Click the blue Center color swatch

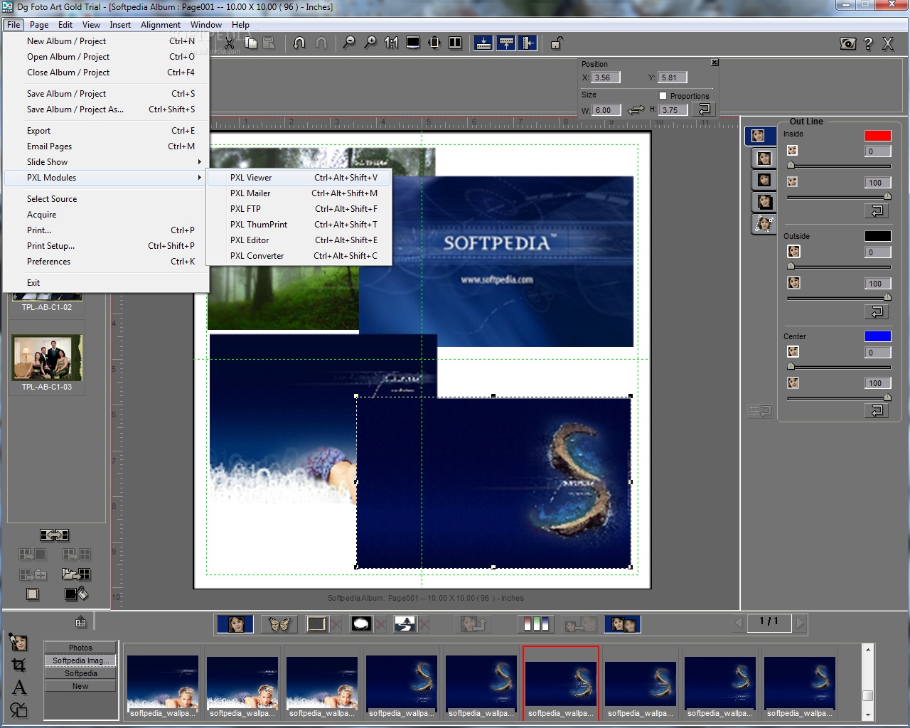click(x=877, y=336)
